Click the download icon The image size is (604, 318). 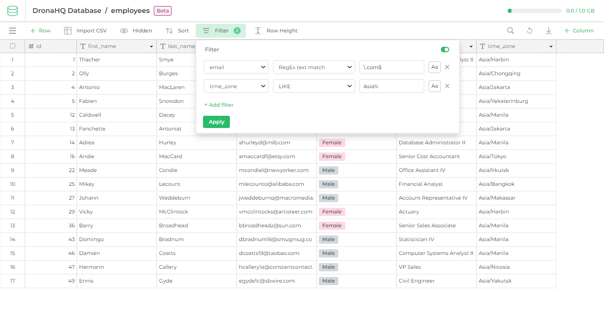click(549, 31)
